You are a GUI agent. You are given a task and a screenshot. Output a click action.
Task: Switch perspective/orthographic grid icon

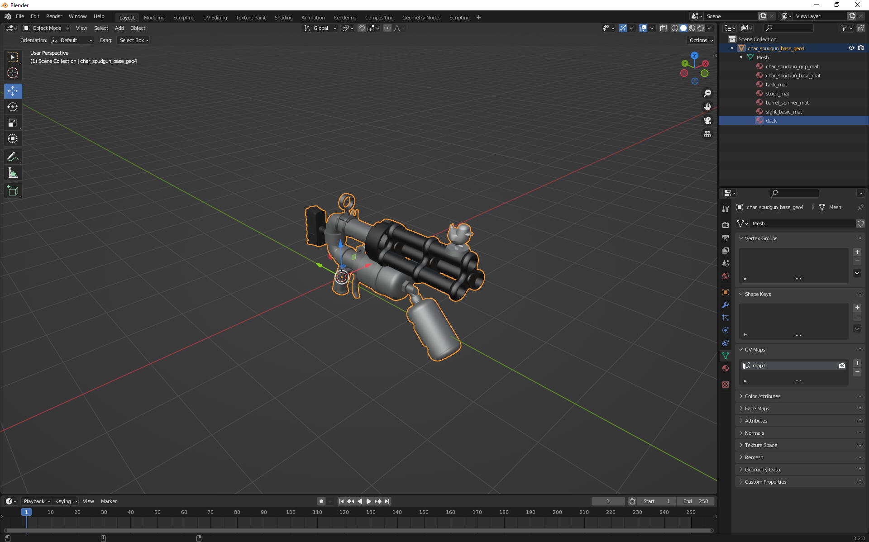tap(707, 134)
